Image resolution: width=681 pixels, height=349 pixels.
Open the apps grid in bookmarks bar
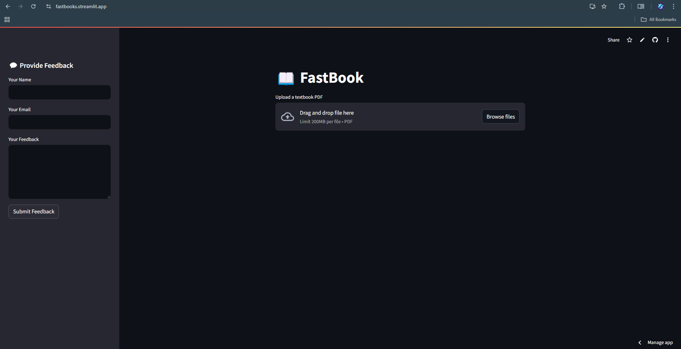(x=7, y=20)
